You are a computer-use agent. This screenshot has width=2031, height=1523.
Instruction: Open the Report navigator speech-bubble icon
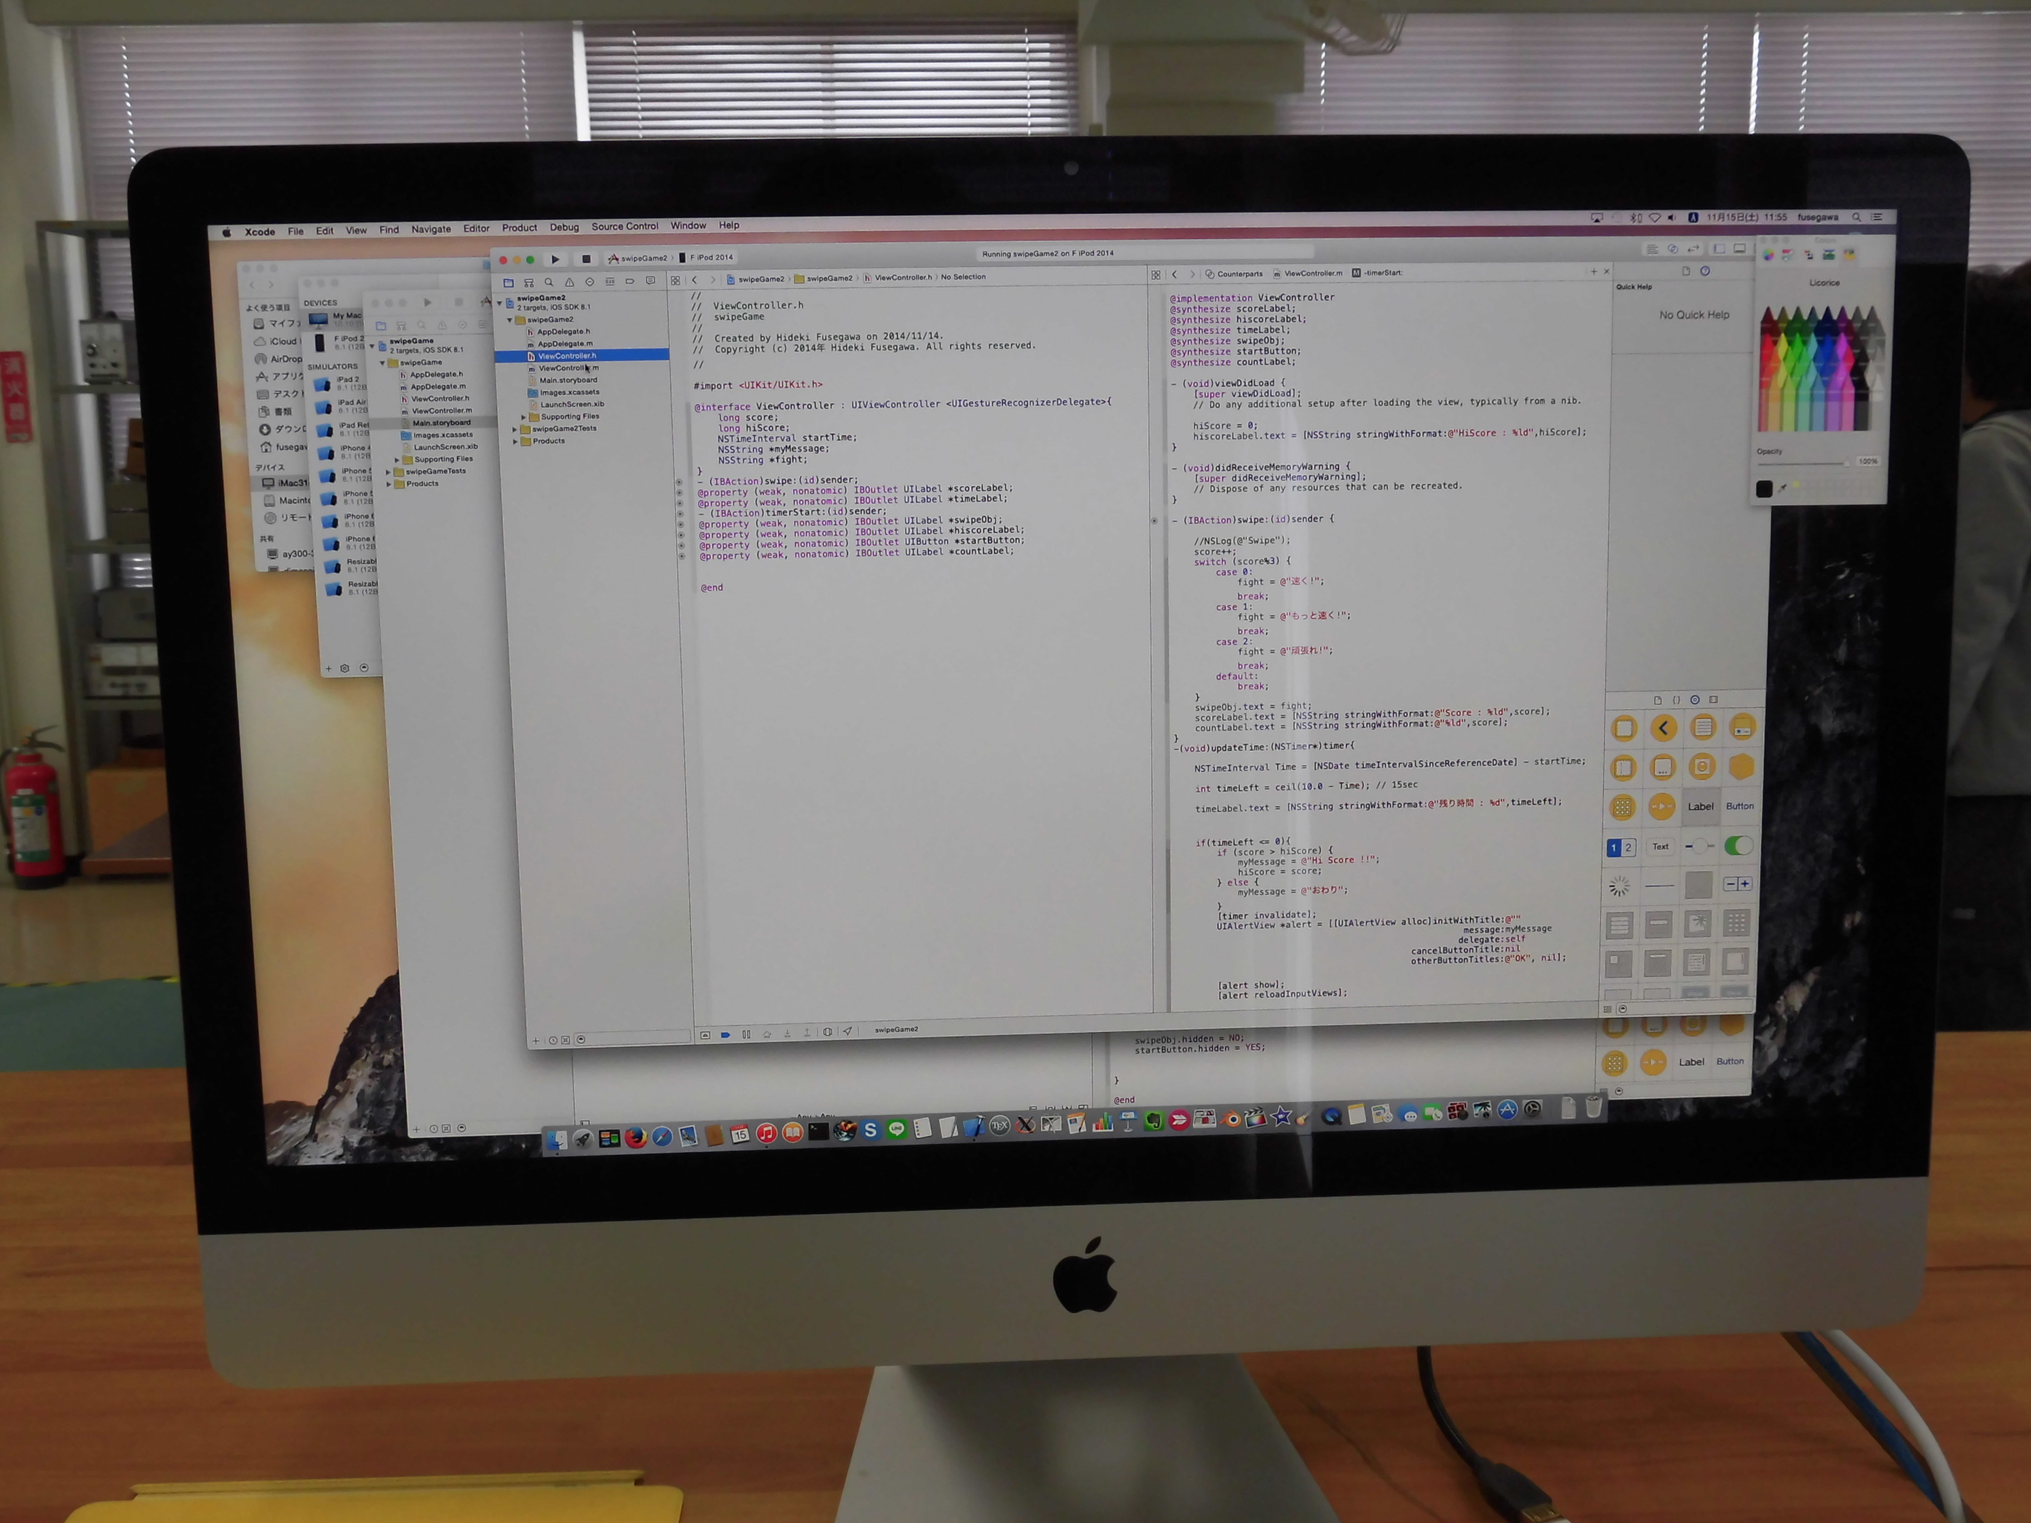[650, 281]
